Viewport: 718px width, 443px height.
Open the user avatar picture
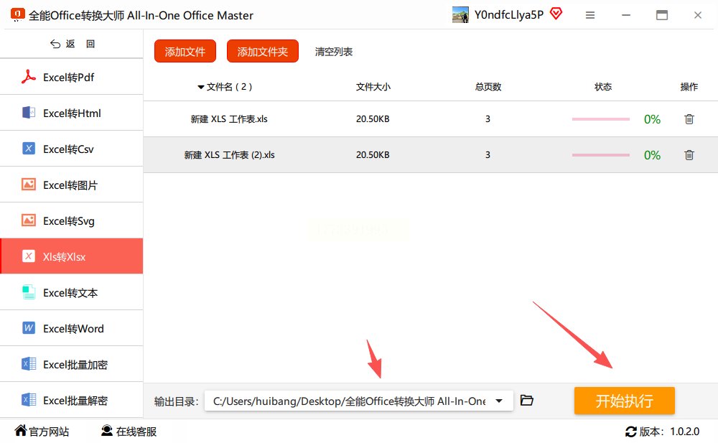(x=460, y=14)
